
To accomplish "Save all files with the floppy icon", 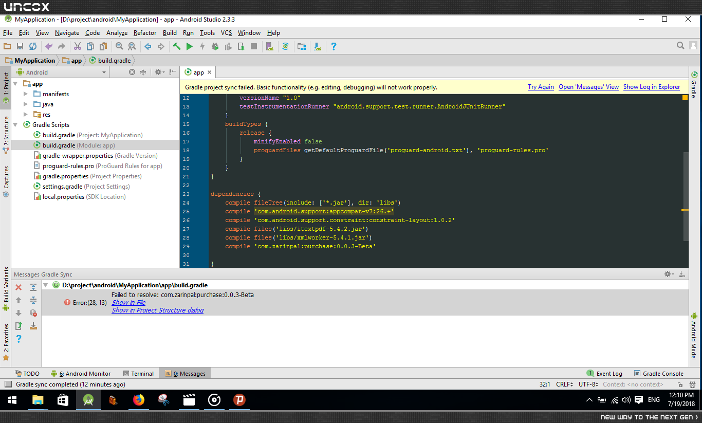I will (x=20, y=46).
